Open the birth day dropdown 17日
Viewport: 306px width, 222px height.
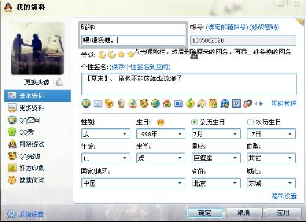coord(271,134)
